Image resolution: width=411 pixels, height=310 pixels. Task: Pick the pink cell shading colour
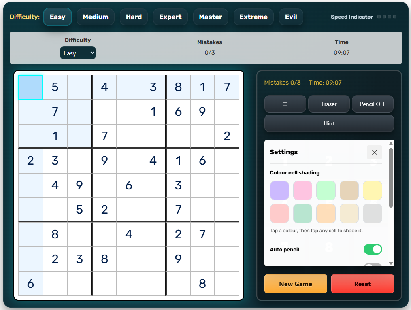[302, 190]
